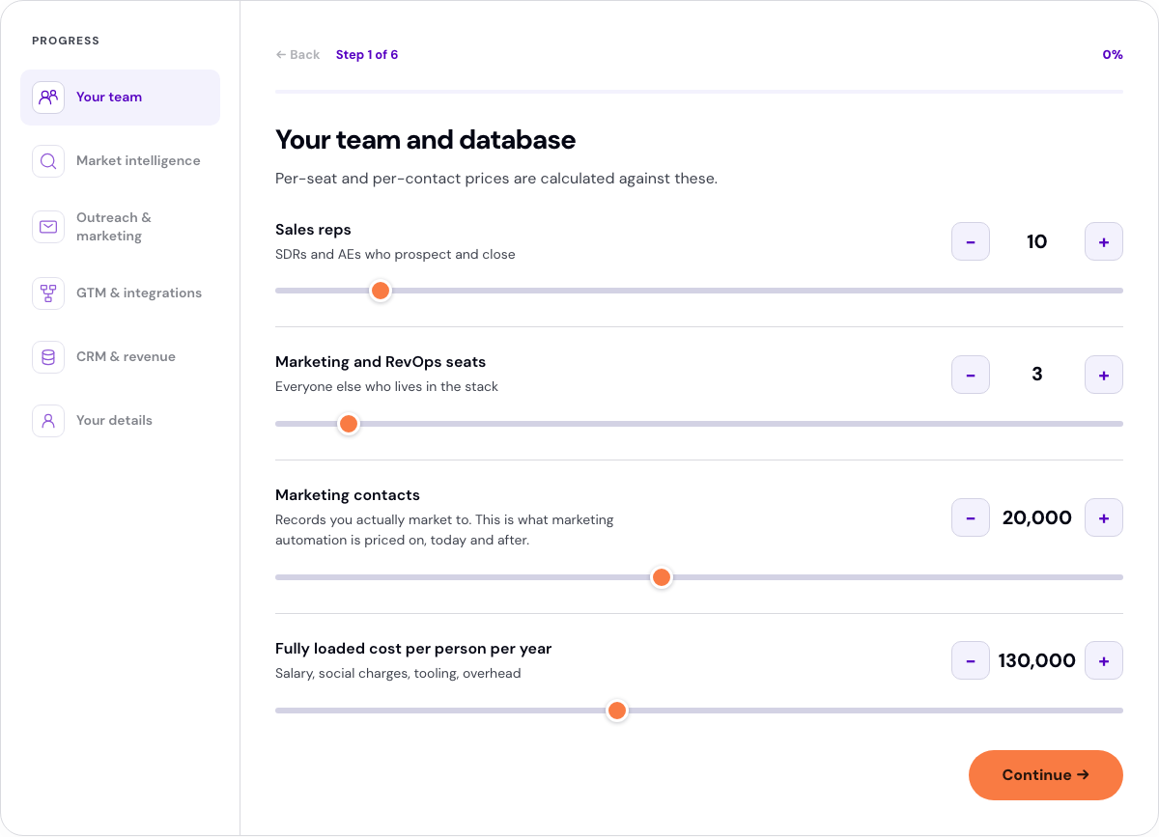
Task: Click the Sales reps label
Action: point(313,230)
